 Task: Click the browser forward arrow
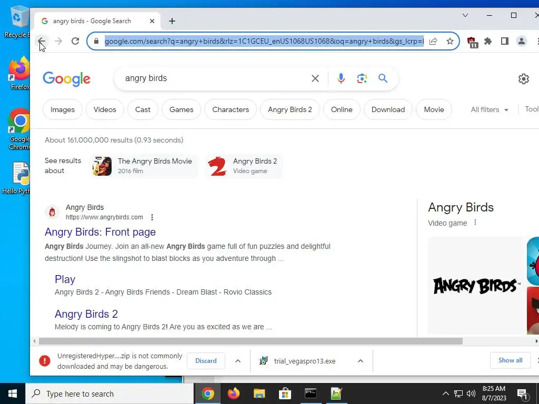pos(58,41)
